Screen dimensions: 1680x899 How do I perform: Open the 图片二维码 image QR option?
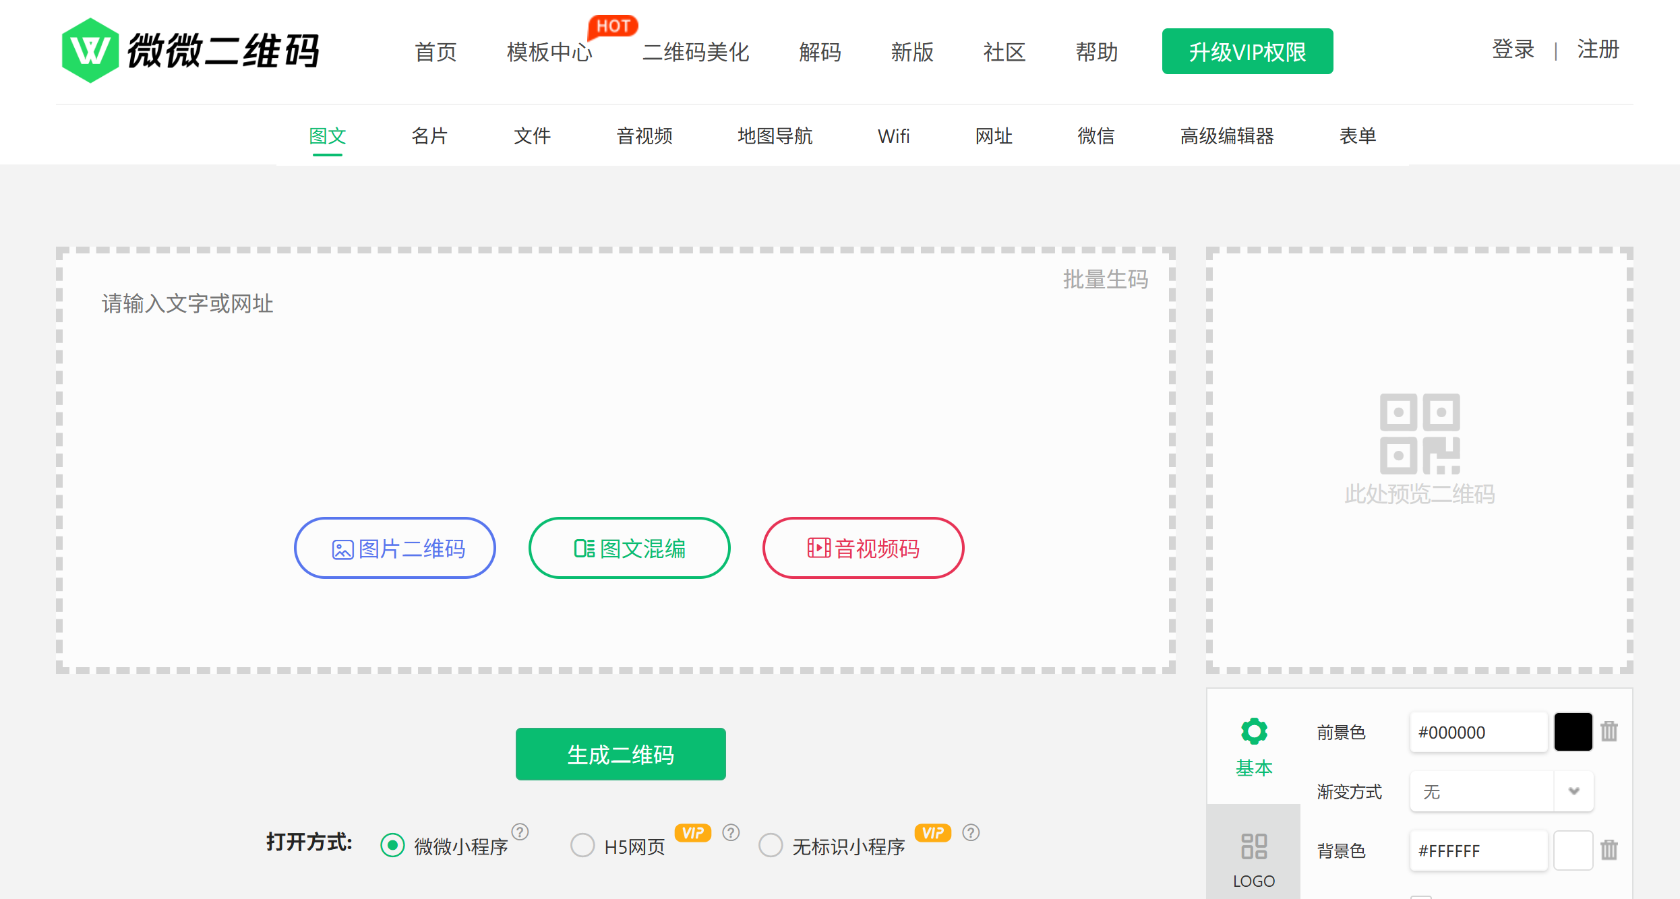click(395, 548)
